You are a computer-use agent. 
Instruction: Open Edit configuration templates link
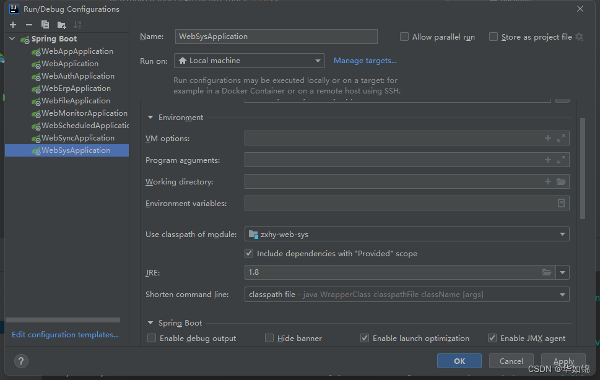[65, 334]
